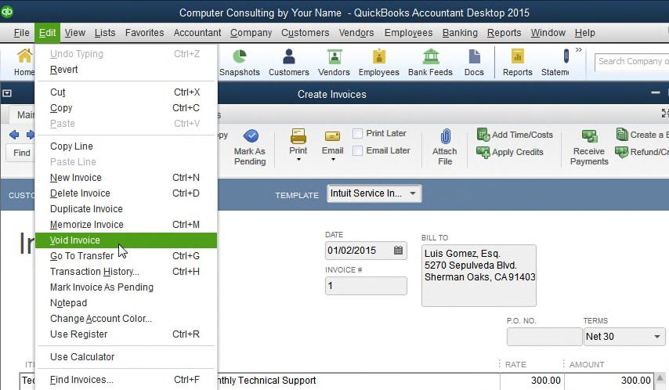This screenshot has height=390, width=669.
Task: Open Notepad from Edit menu
Action: coord(126,303)
